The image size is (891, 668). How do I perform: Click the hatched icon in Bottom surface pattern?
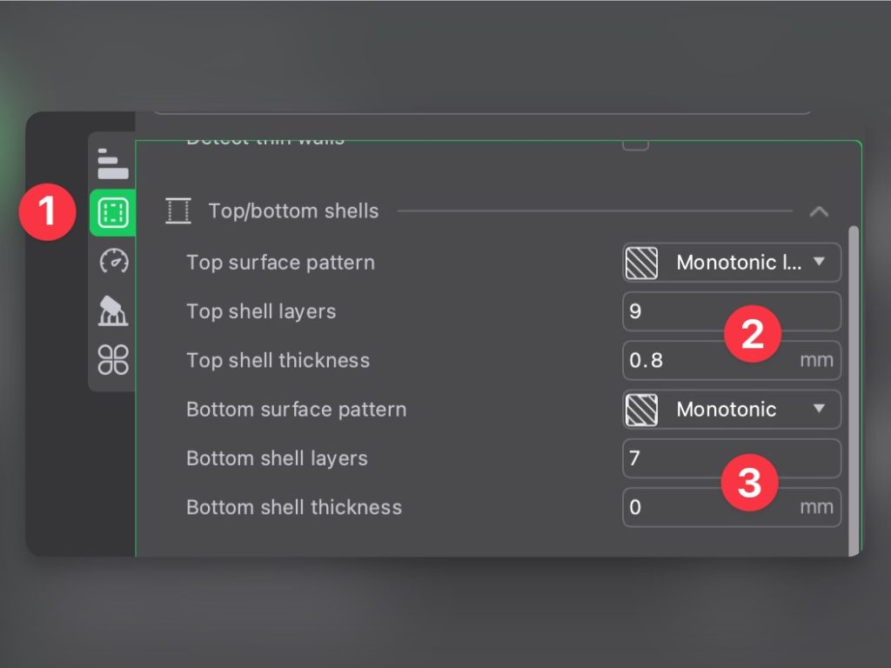(x=641, y=410)
